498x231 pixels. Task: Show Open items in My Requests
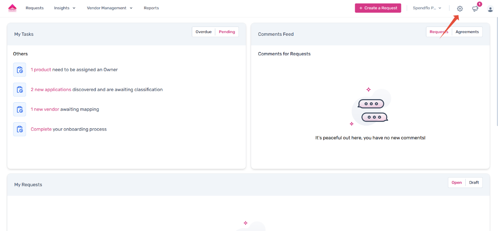tap(457, 183)
